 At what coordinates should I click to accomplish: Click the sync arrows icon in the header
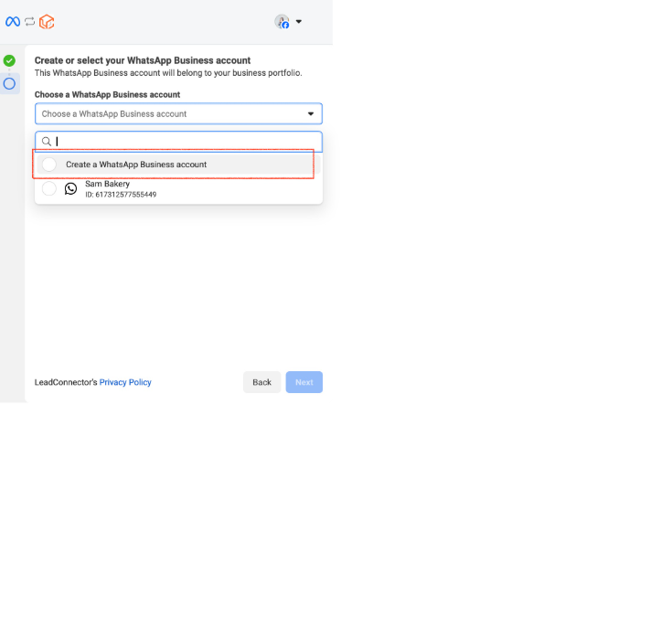(29, 21)
